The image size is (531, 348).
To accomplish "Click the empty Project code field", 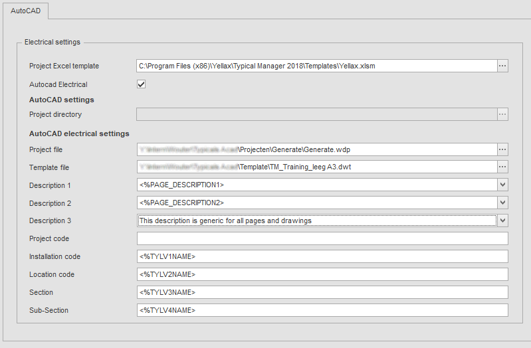I will coord(322,238).
